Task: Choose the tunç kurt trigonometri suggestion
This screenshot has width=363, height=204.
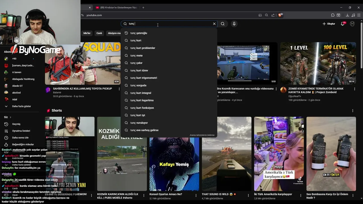Action: pyautogui.click(x=169, y=78)
